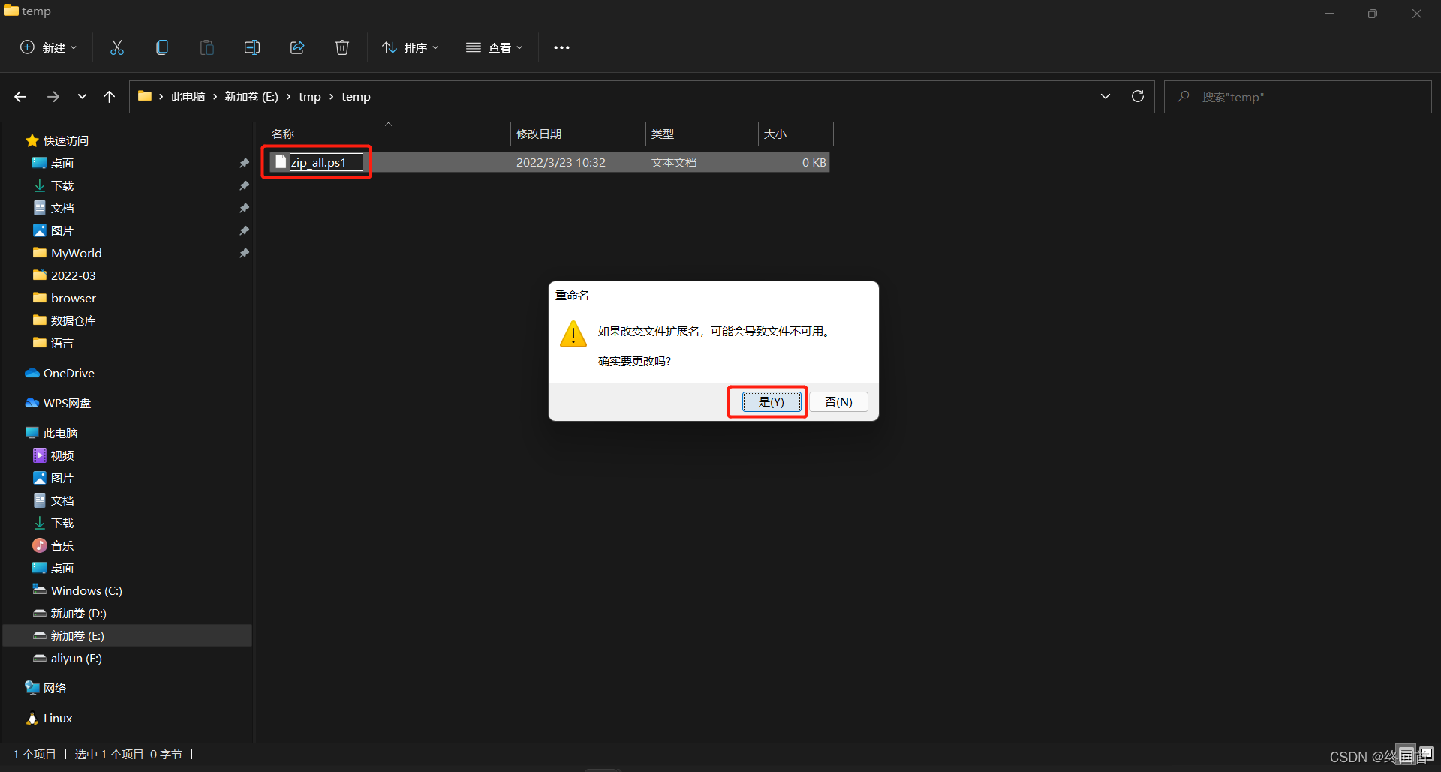The width and height of the screenshot is (1441, 772).
Task: Click the file date 2022/3/23 10:32
Action: 561,162
